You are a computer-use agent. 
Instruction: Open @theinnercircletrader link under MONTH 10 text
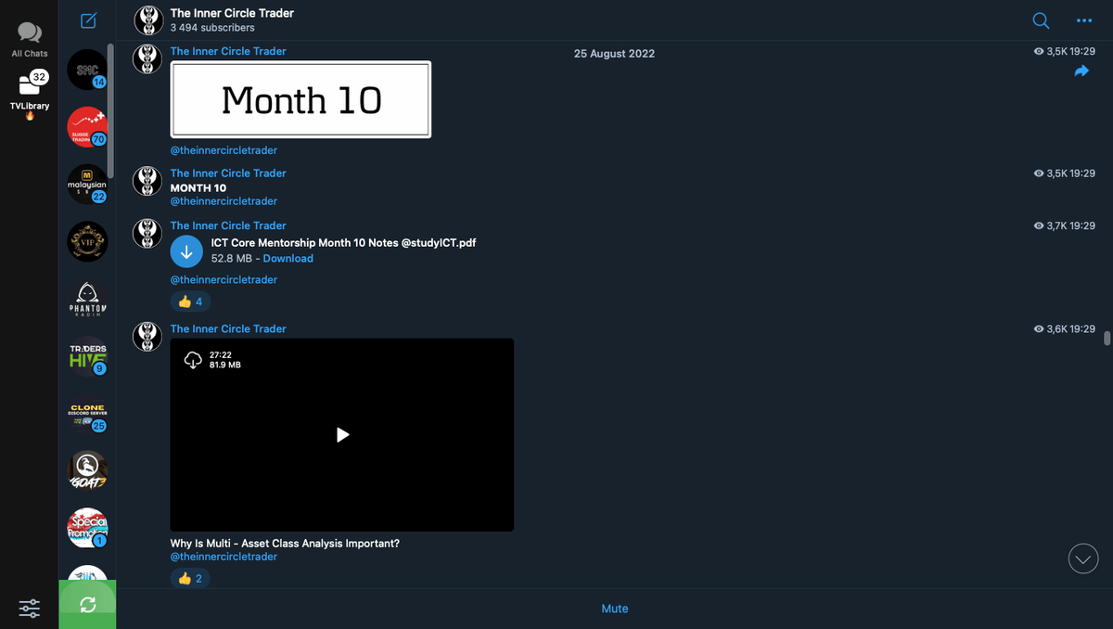(224, 201)
